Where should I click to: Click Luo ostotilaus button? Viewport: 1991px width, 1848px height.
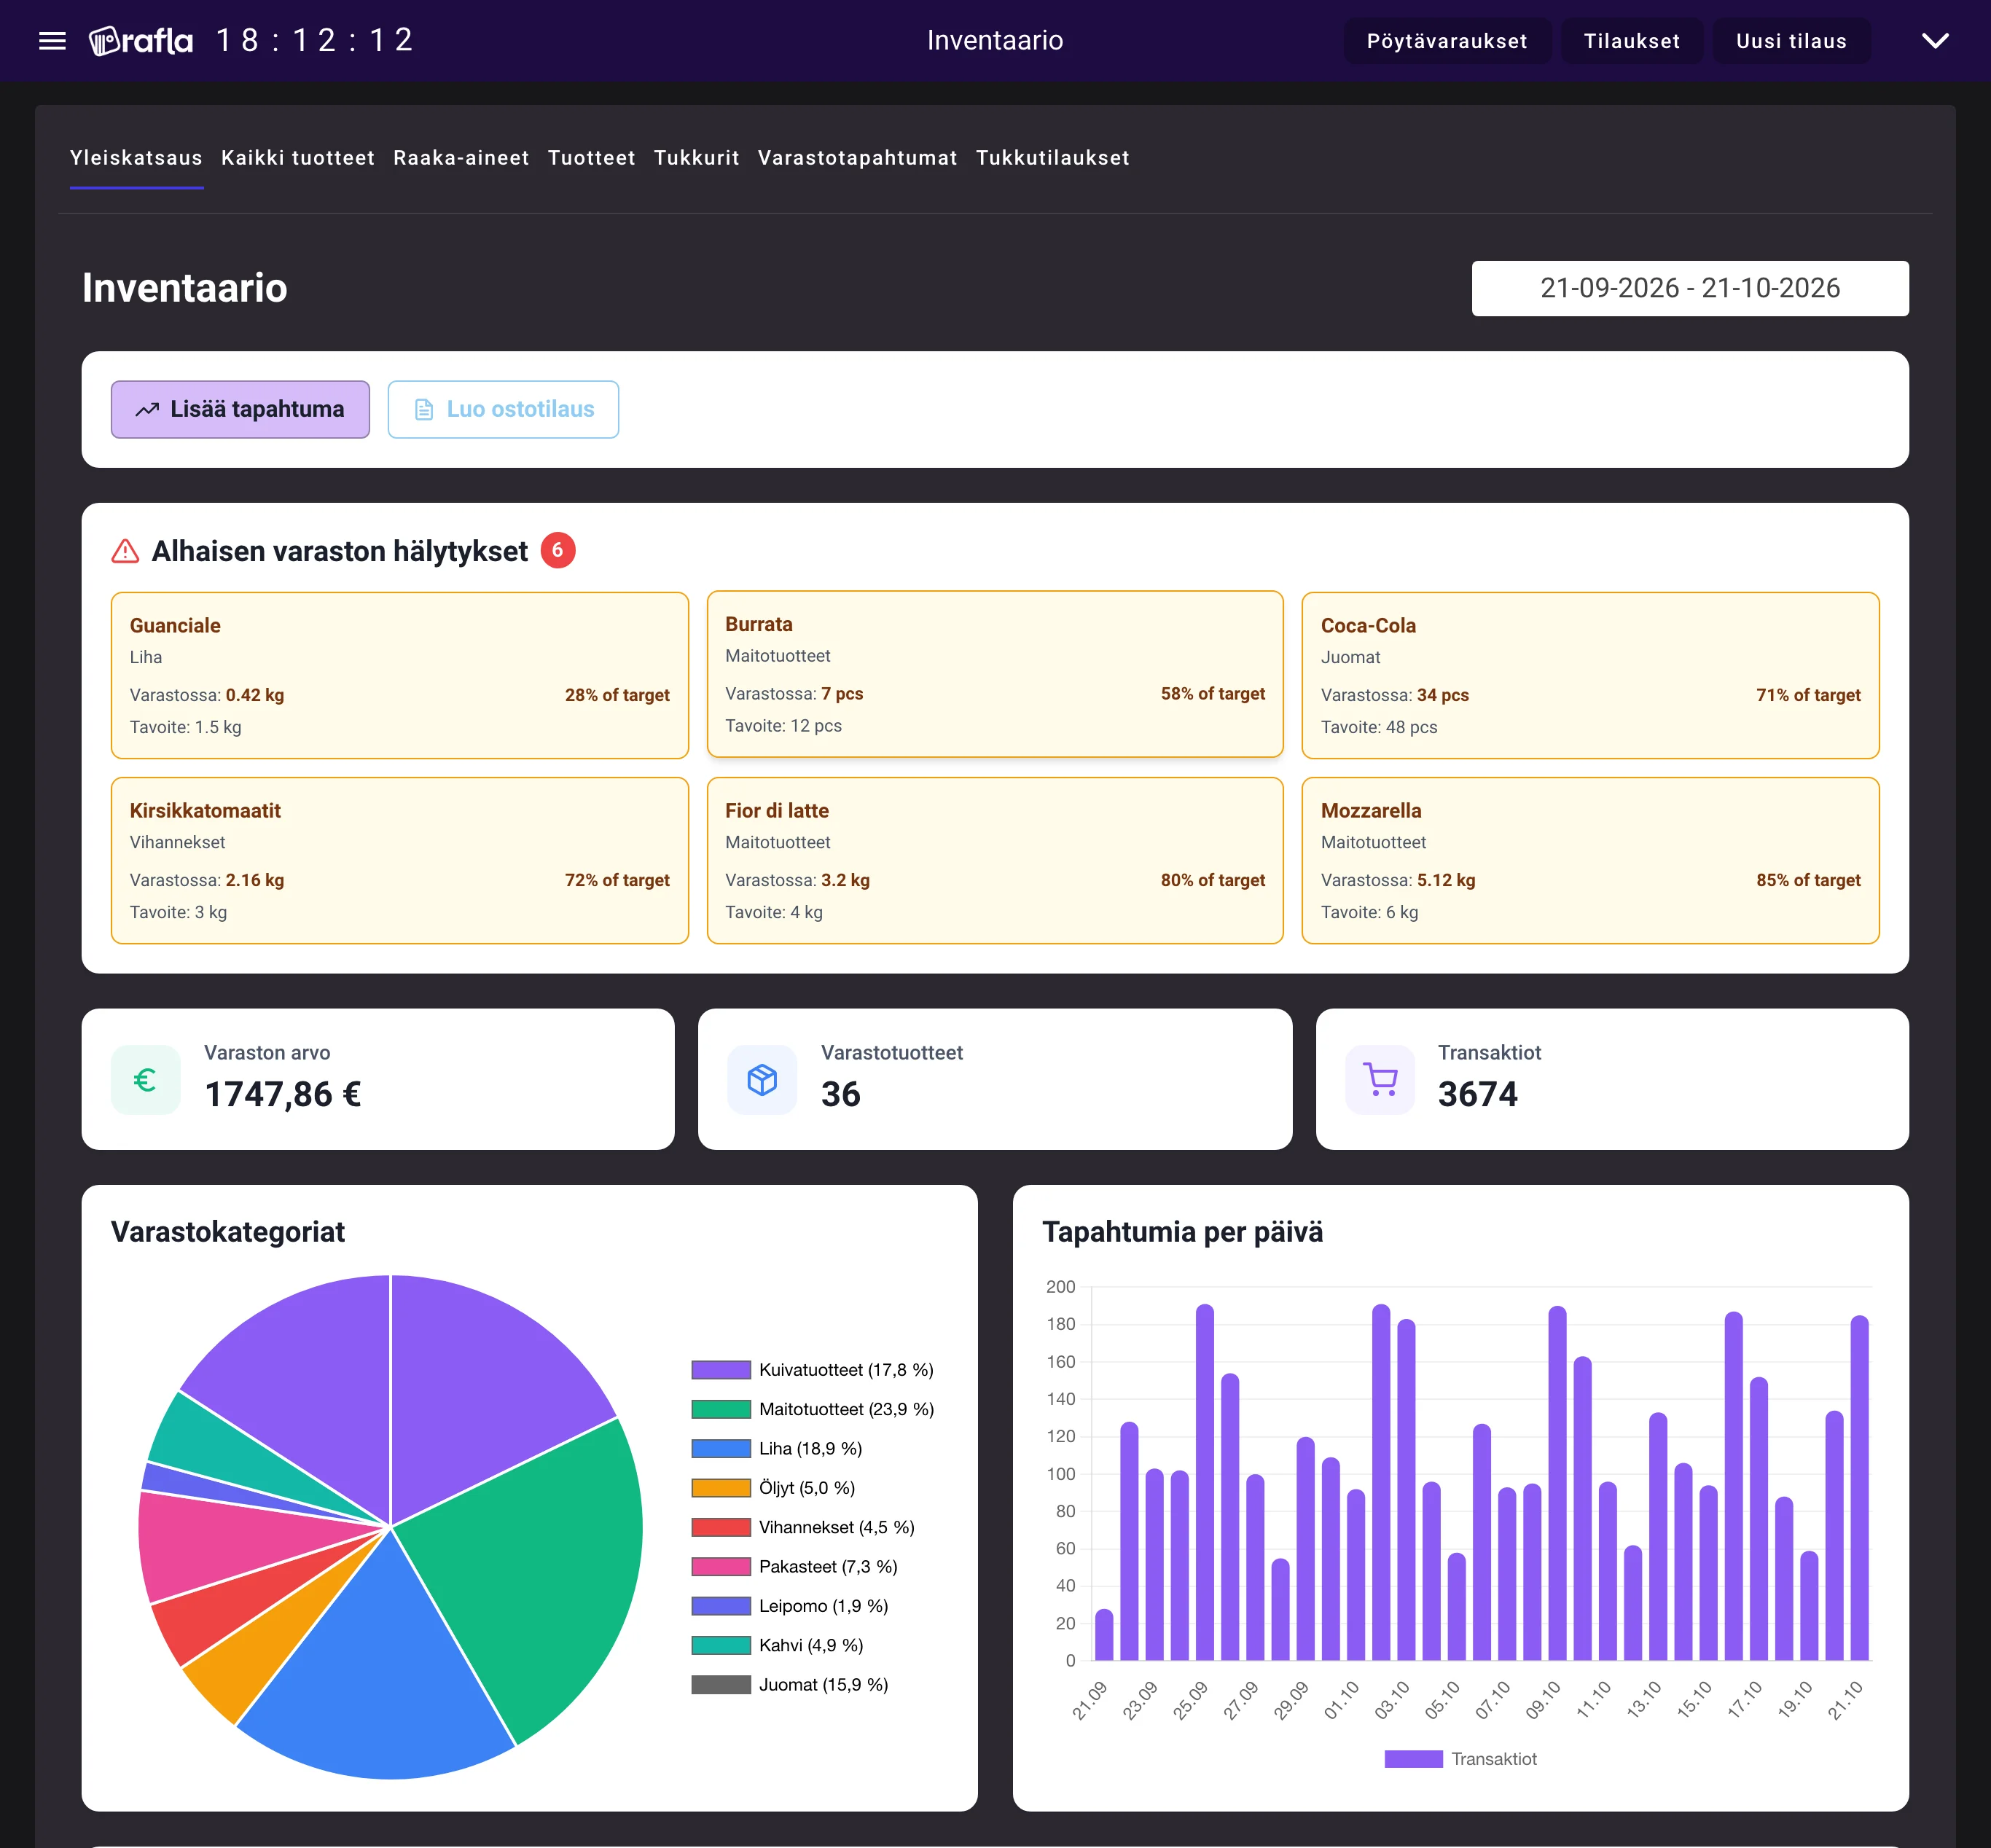pyautogui.click(x=503, y=409)
